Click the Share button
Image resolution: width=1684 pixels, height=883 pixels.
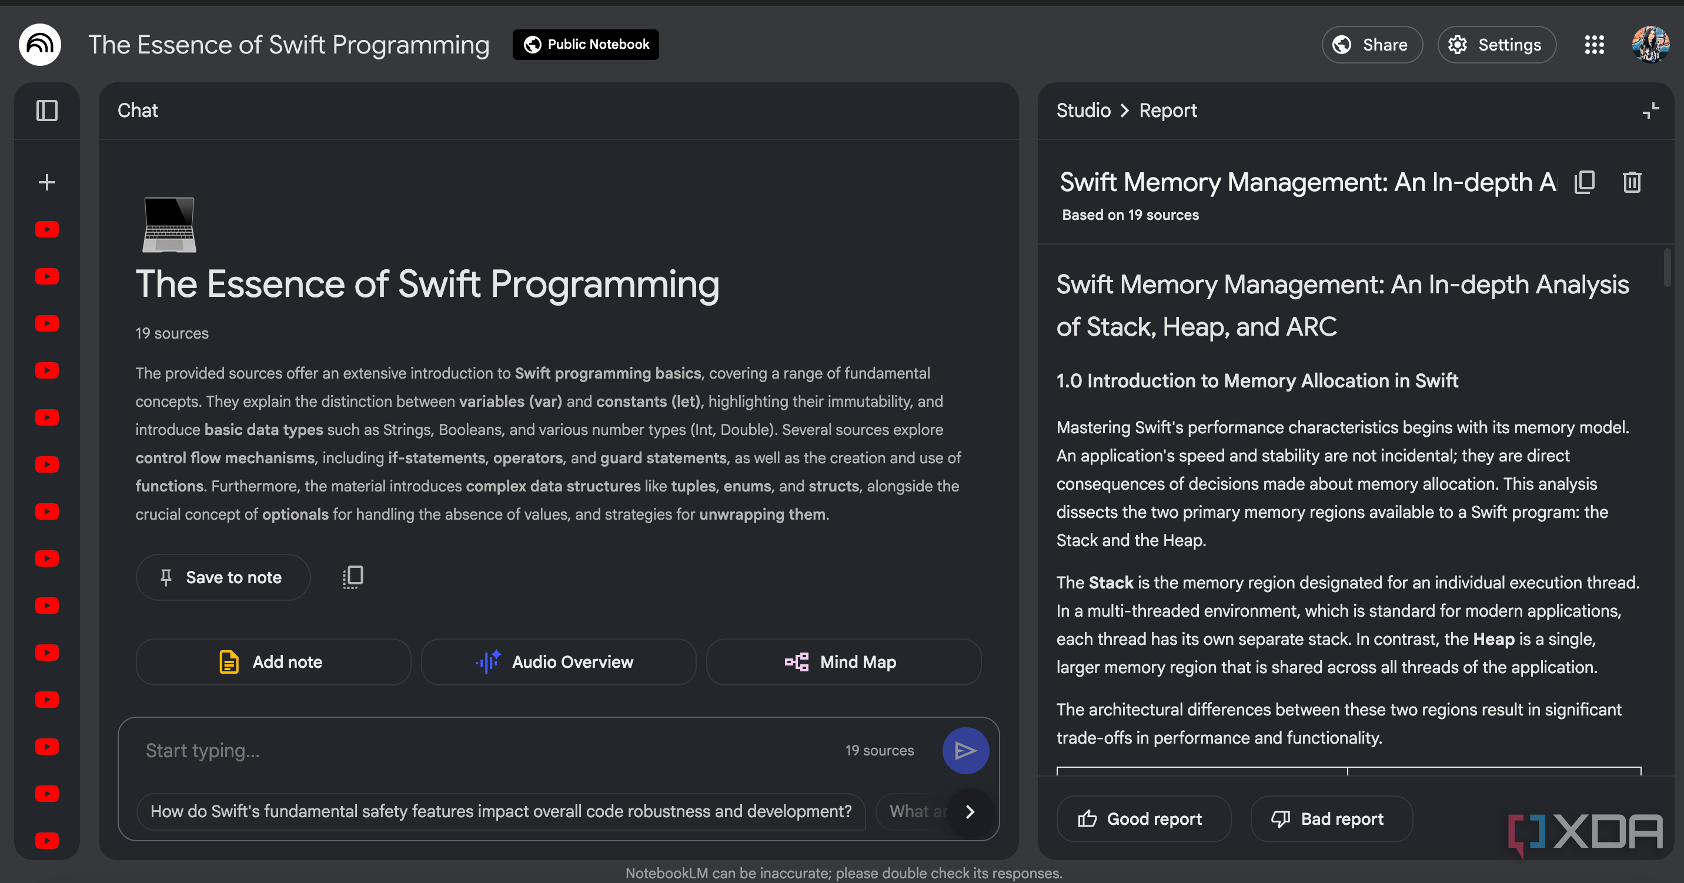pos(1372,45)
